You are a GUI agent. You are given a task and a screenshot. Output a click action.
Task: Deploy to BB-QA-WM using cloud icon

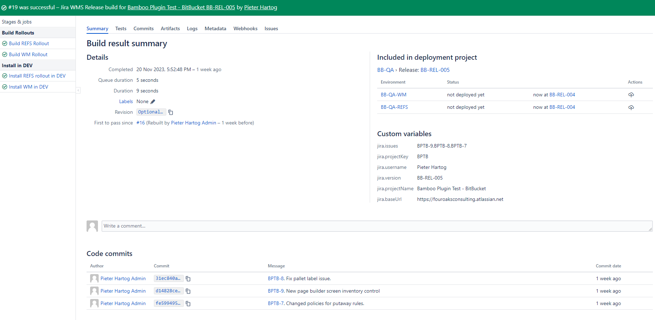point(631,95)
